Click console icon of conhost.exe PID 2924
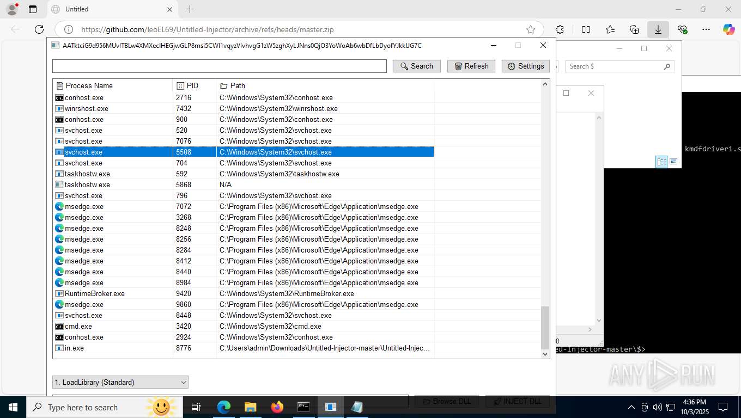The height and width of the screenshot is (418, 741). (59, 337)
